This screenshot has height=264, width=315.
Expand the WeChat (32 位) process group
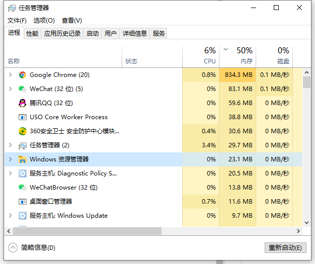tap(11, 89)
